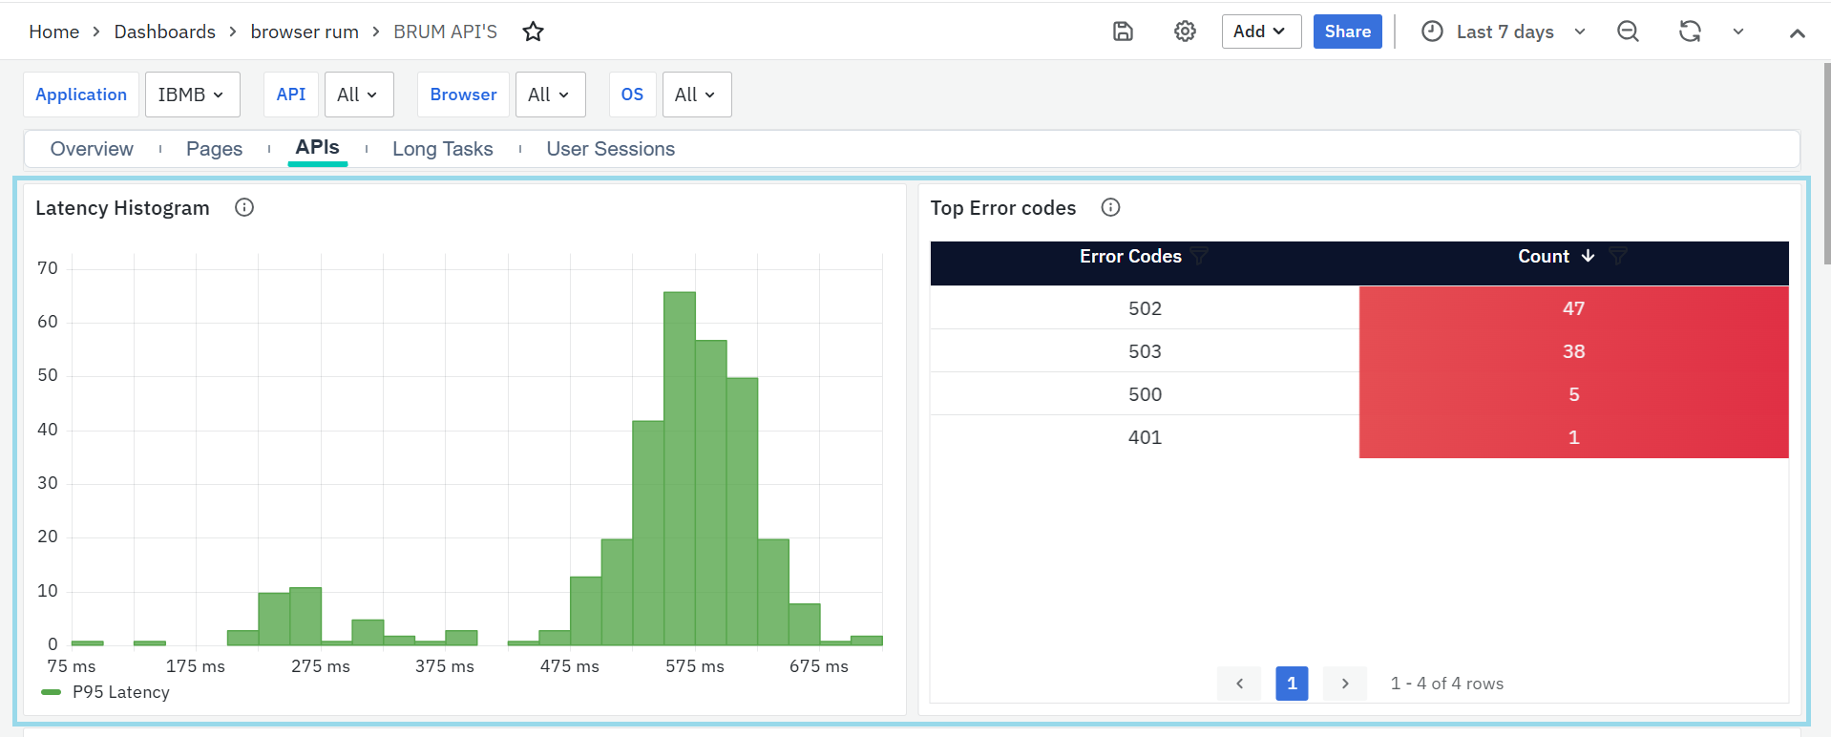
Task: Refresh the dashboard
Action: tap(1690, 32)
